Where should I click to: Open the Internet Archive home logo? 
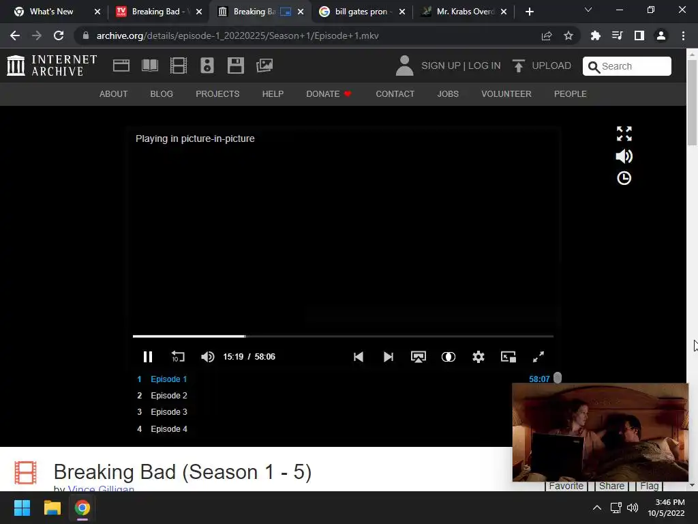[52, 65]
